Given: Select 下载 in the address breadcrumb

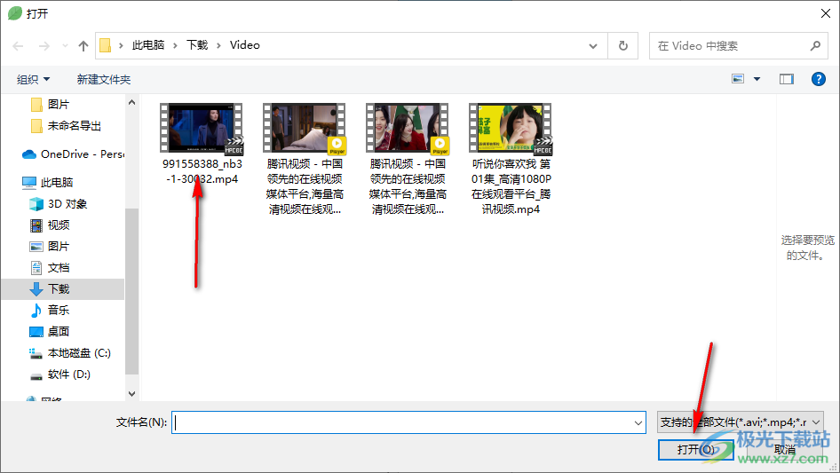Looking at the screenshot, I should 196,45.
